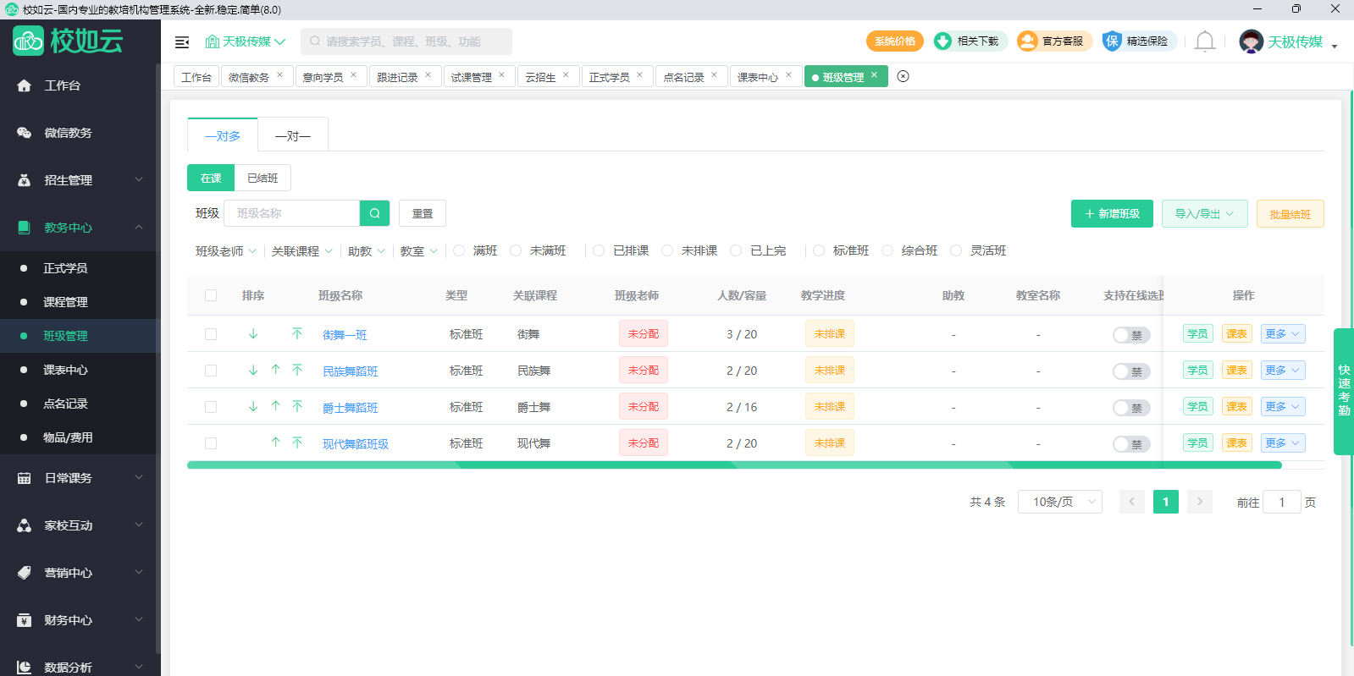Click the search magnifier button for class name

point(374,213)
